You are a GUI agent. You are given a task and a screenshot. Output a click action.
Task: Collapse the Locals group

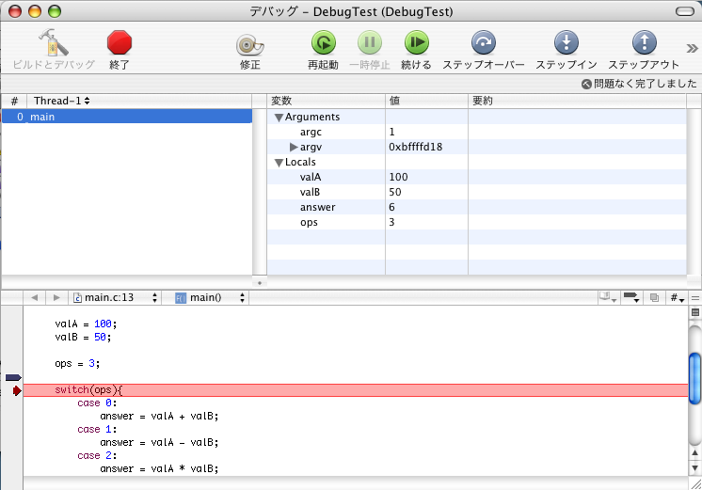coord(279,163)
